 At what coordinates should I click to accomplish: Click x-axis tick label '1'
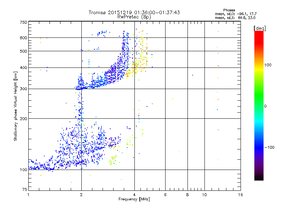(x=28, y=195)
